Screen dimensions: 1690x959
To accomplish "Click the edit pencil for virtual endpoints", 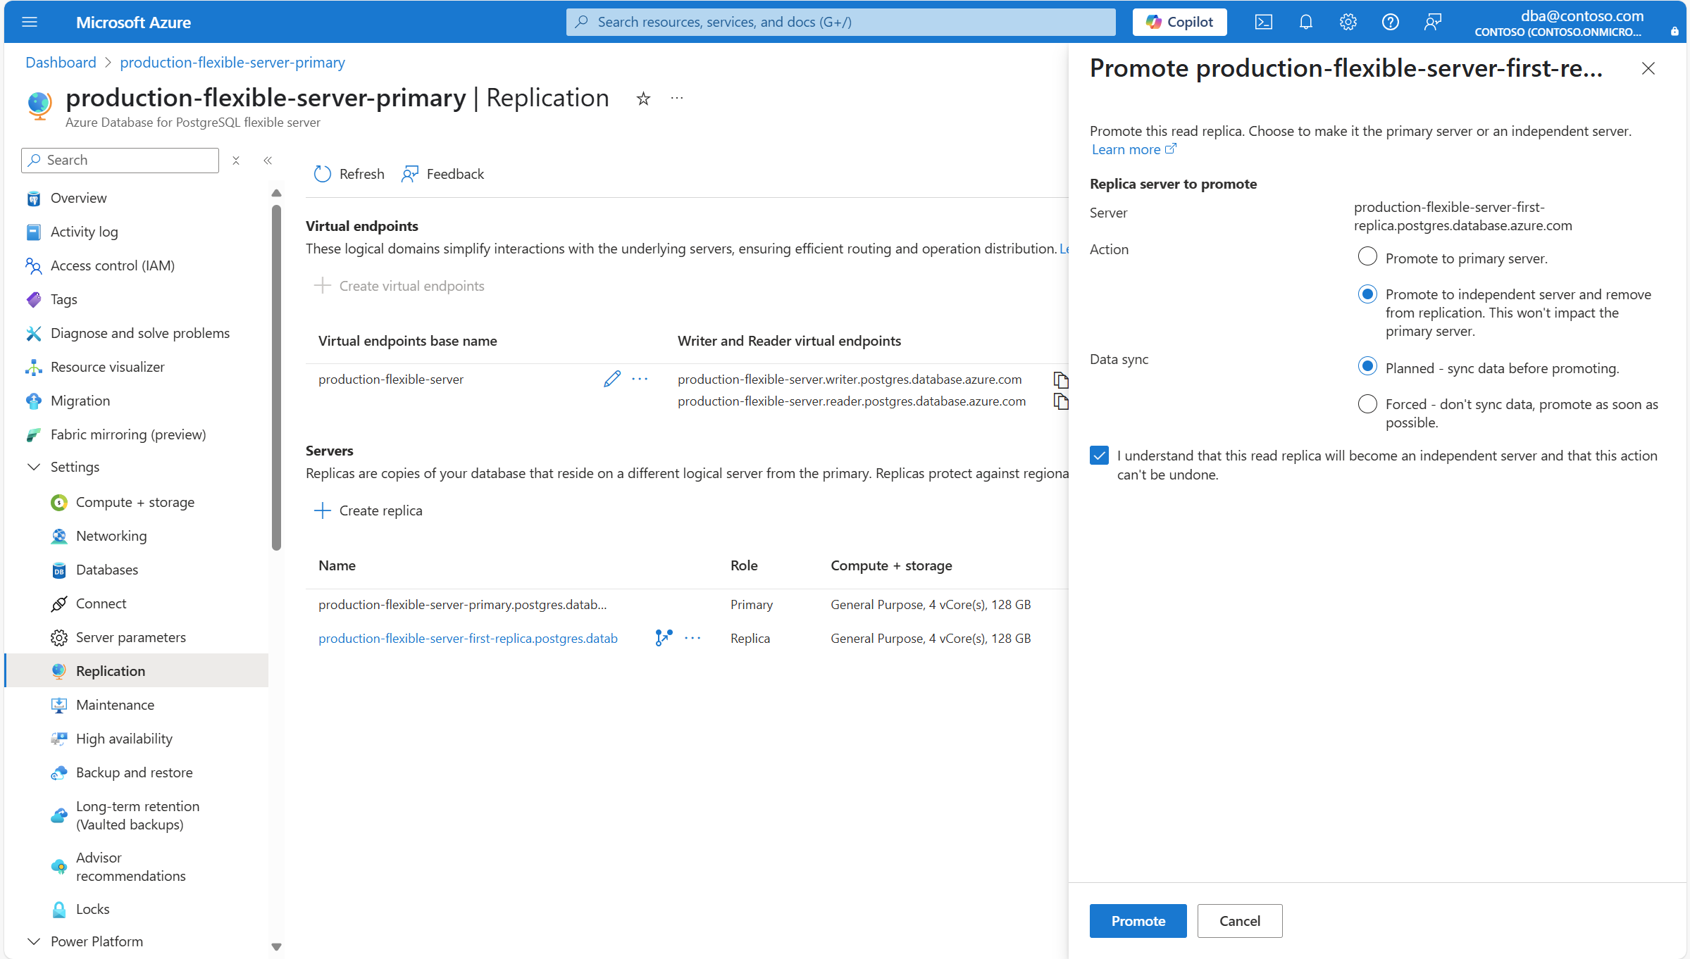I will click(x=611, y=379).
